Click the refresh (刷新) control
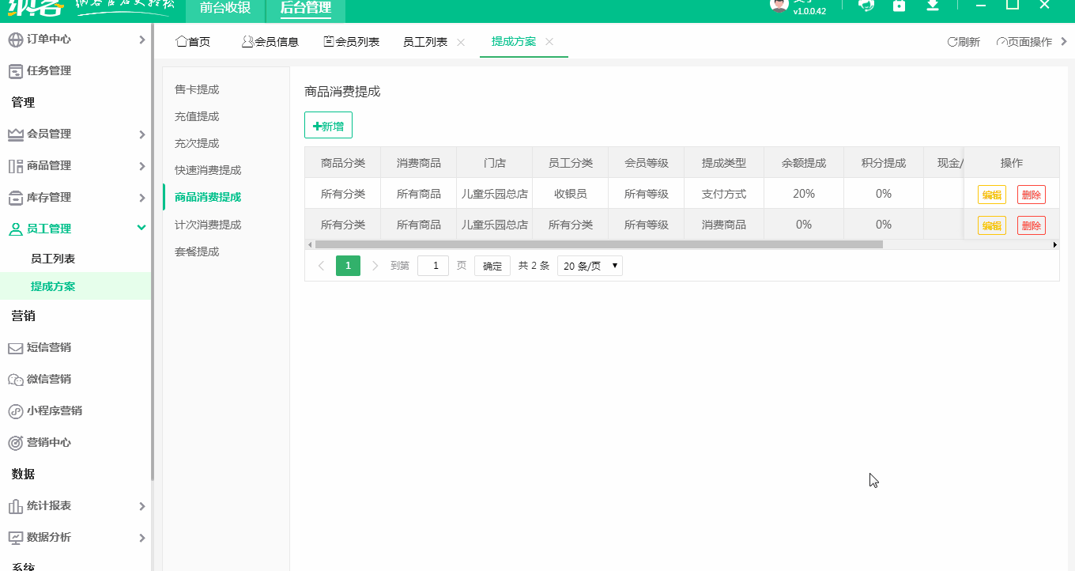This screenshot has width=1075, height=571. 964,41
